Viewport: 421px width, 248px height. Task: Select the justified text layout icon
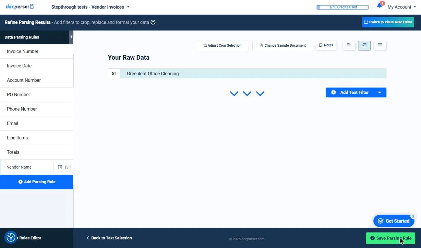click(380, 45)
